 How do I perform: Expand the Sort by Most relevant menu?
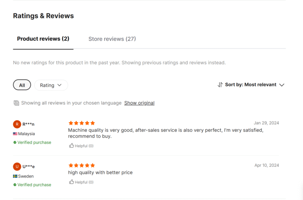tap(254, 85)
